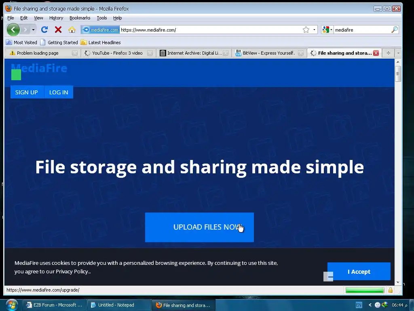The image size is (414, 311).
Task: Open the Bookmarks menu
Action: click(x=80, y=18)
